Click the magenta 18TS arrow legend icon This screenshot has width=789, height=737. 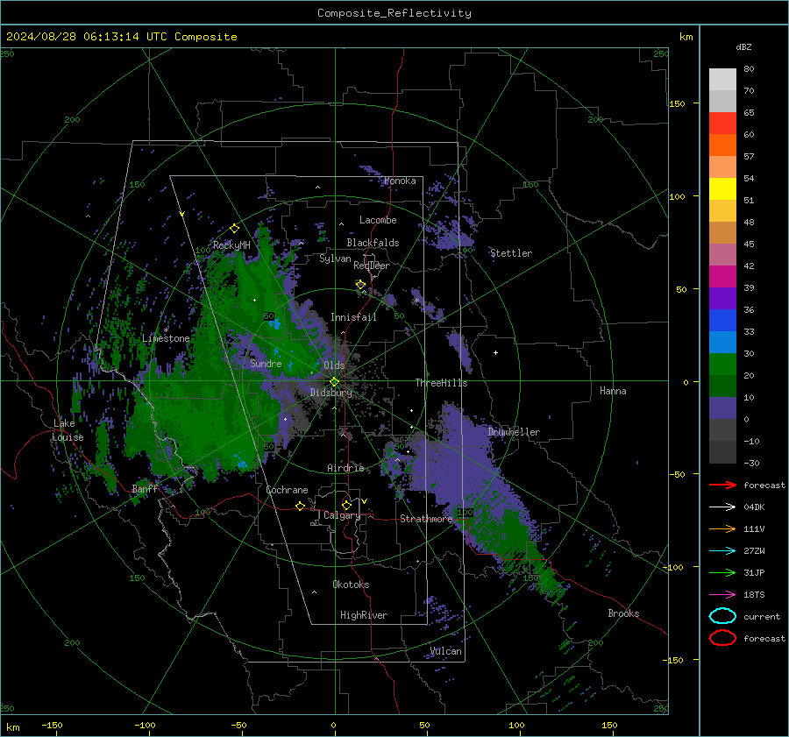click(722, 595)
